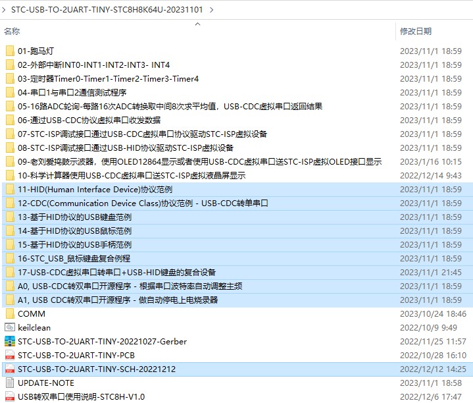The image size is (473, 403).
Task: Click folder icon of 06-通过USB-CDC协议虚拟串口收发数据
Action: [10, 120]
